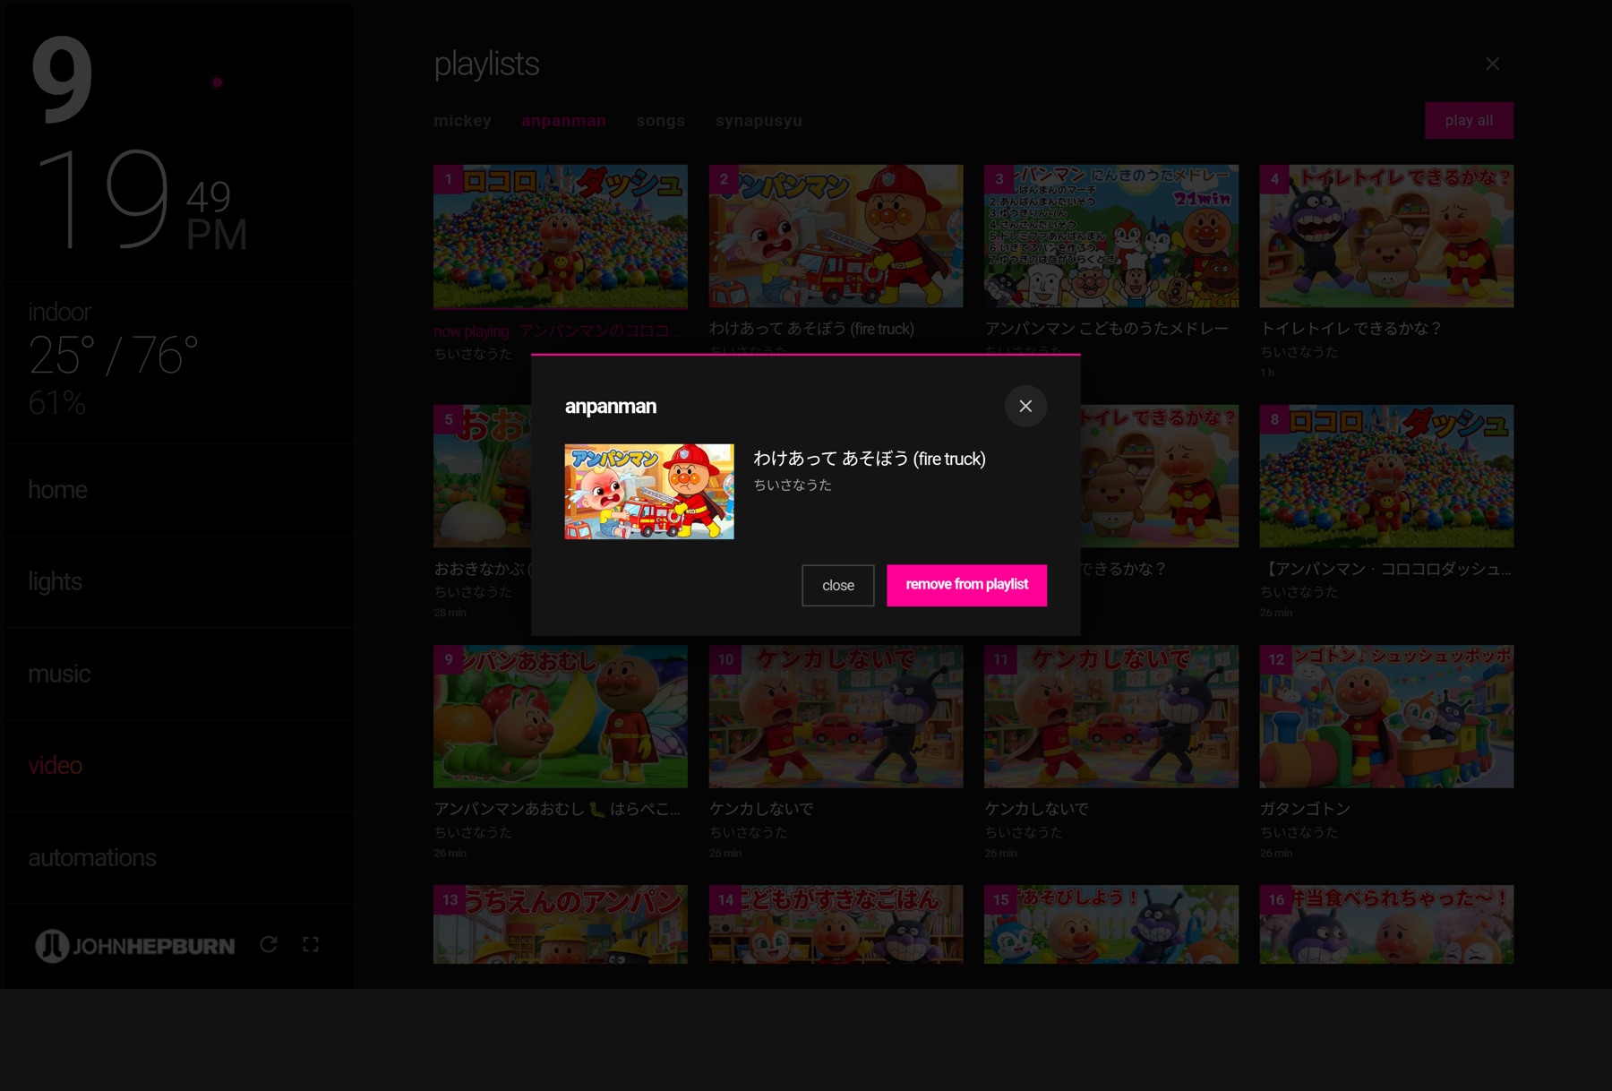Click the indoor temperature 25° / 76° reading
The image size is (1612, 1091).
pos(113,356)
